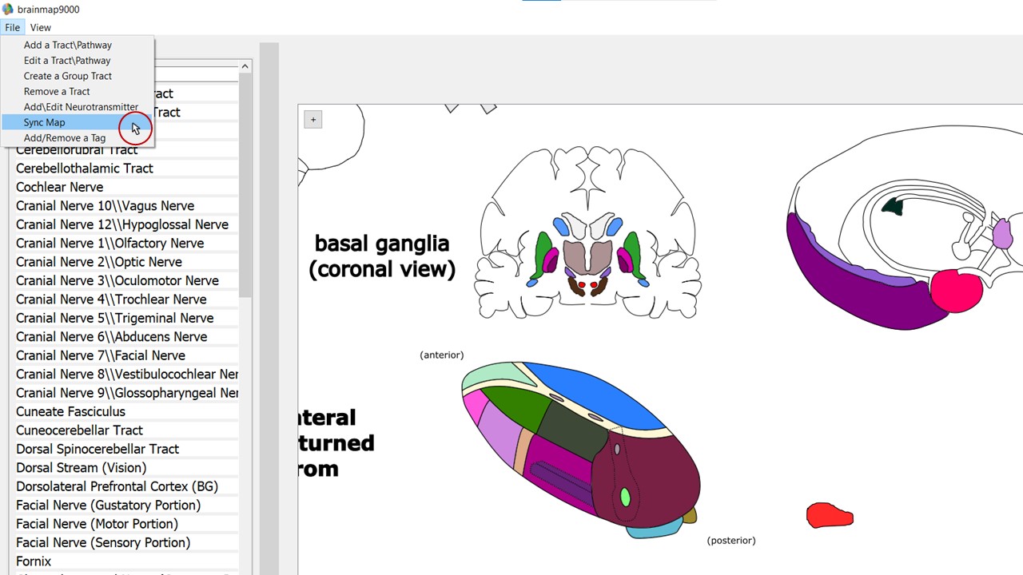Image resolution: width=1023 pixels, height=575 pixels.
Task: Click the red region near posterior label
Action: click(x=829, y=517)
